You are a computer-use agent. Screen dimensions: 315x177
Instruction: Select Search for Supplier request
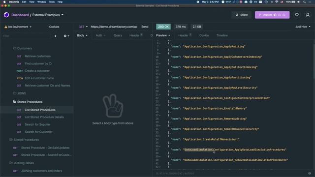point(37,124)
